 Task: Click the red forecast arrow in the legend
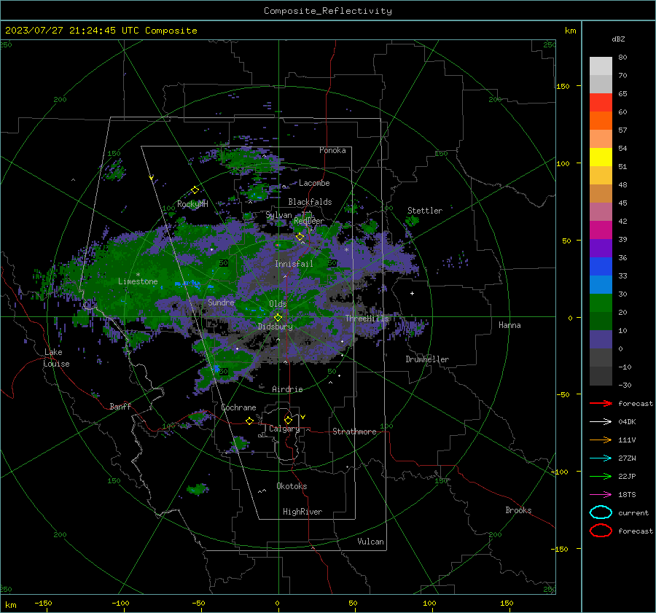601,403
